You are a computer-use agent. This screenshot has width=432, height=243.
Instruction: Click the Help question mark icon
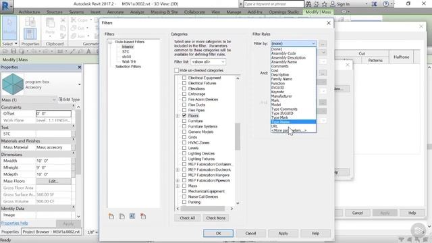pyautogui.click(x=385, y=4)
